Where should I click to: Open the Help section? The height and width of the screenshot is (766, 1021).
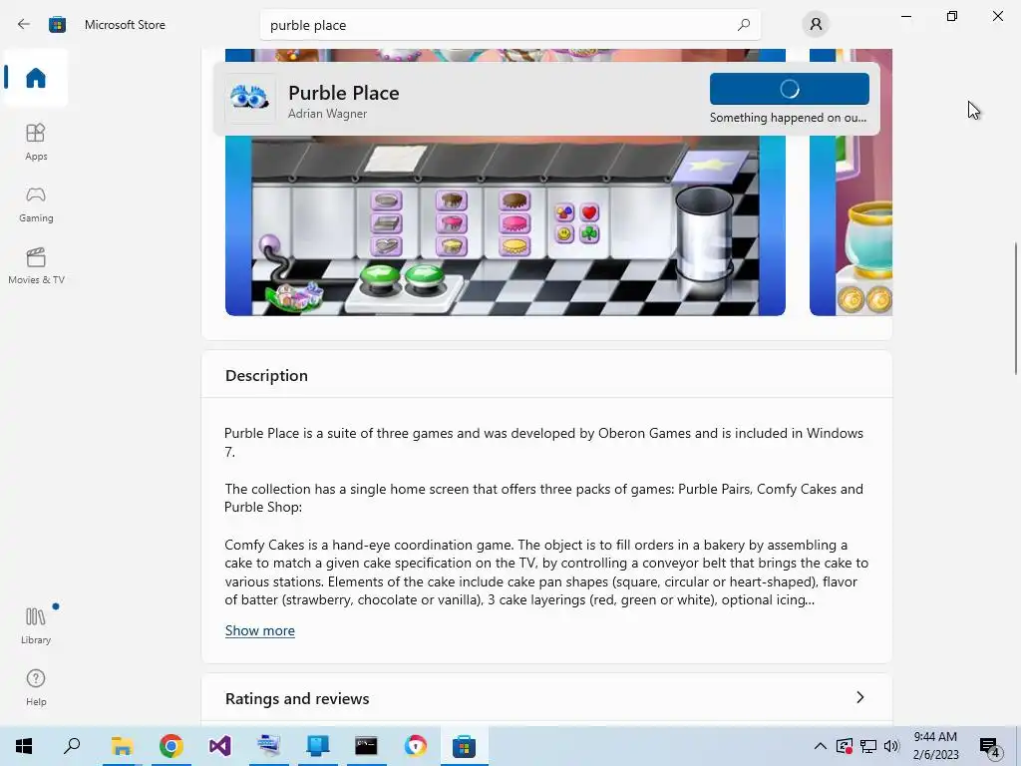tap(36, 687)
